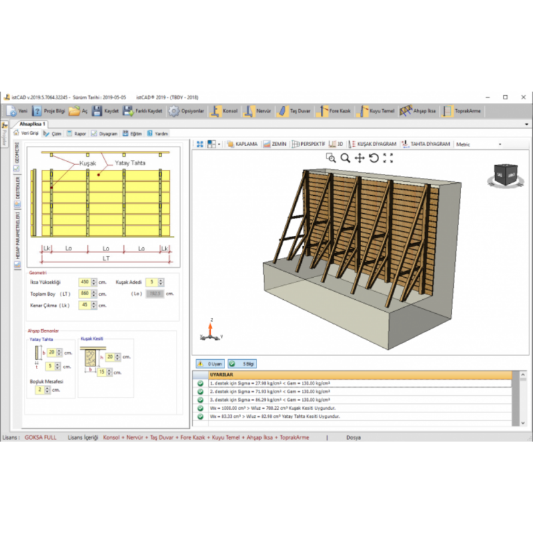Click the zoom window icon in the viewport
Screen dimensions: 533x533
pos(330,158)
